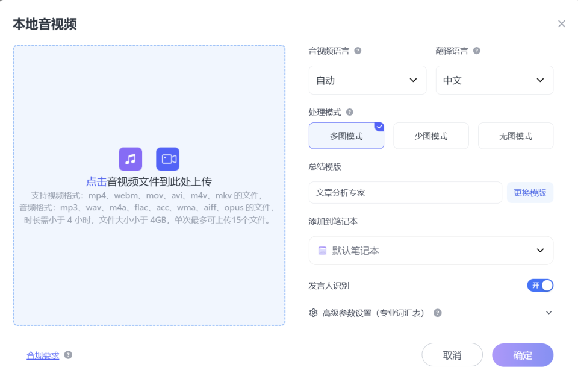Click the help icon next to 处理模式
Image resolution: width=578 pixels, height=385 pixels.
(349, 112)
